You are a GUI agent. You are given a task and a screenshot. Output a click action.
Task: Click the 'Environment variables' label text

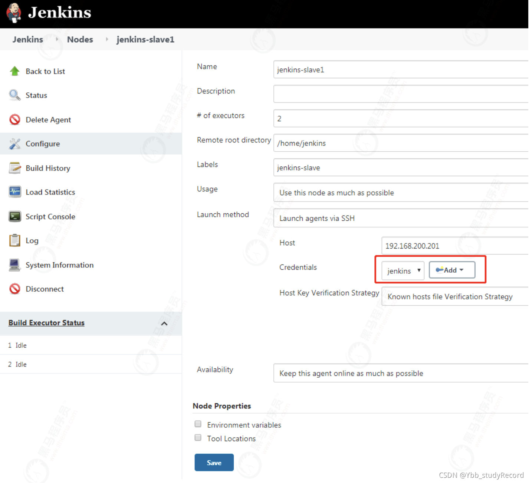coord(244,425)
